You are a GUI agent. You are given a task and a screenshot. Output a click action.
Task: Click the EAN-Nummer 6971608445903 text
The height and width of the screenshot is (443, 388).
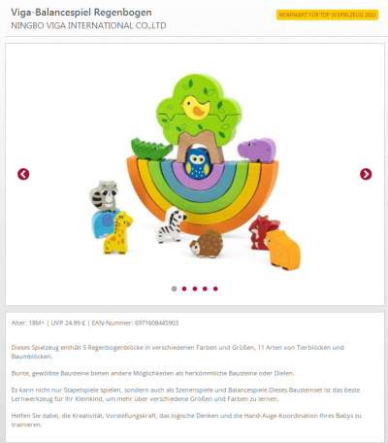click(x=135, y=323)
